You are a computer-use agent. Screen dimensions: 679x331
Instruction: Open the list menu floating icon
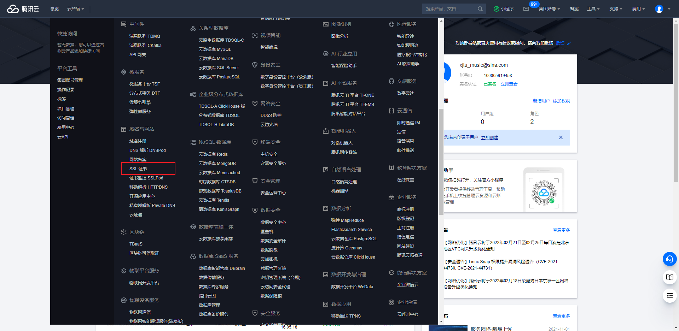click(669, 296)
